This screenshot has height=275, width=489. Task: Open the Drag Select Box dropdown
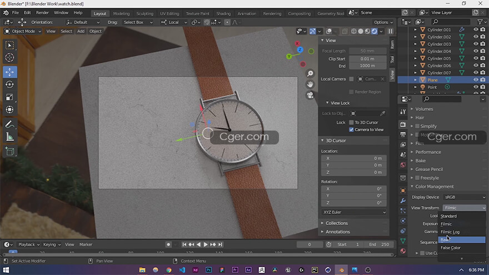click(138, 22)
